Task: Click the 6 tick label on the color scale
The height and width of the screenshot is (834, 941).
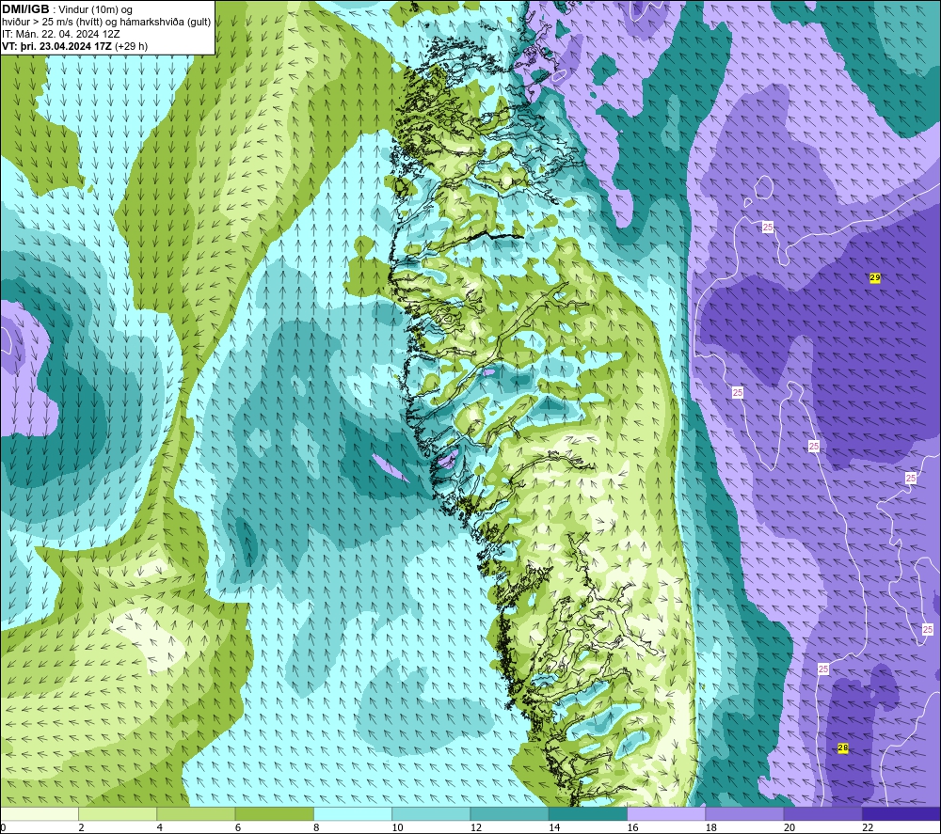Action: pyautogui.click(x=238, y=827)
